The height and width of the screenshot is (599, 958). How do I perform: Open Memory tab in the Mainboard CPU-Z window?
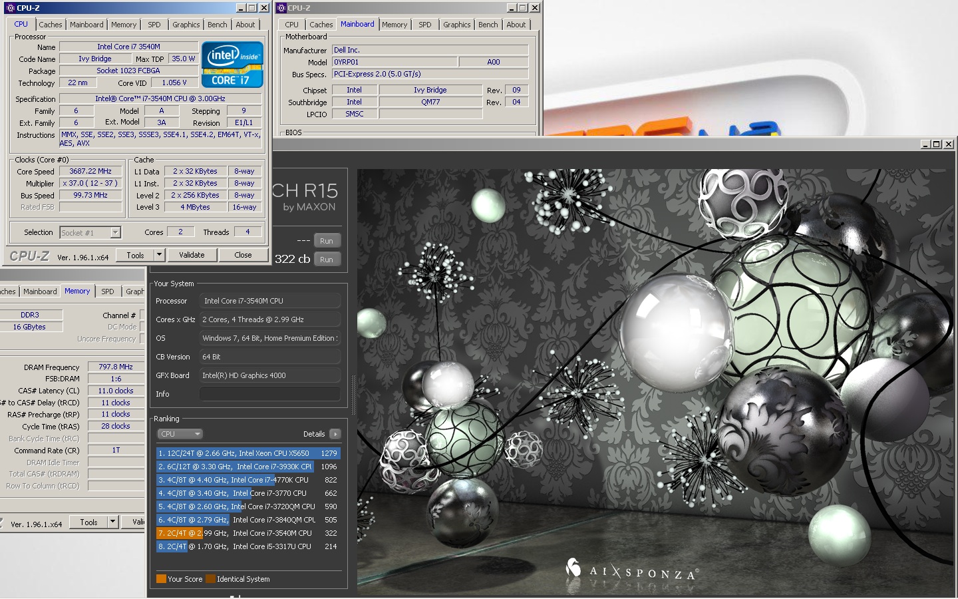(395, 25)
